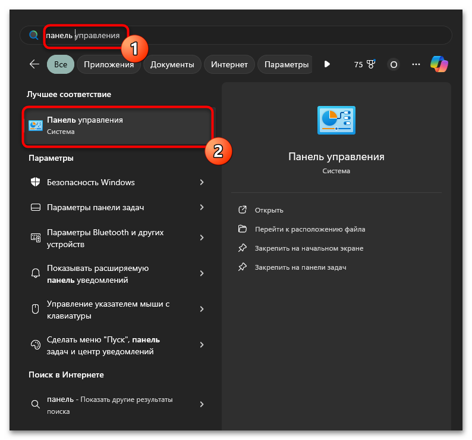Switch to the Интернет filter tab
The width and height of the screenshot is (472, 440).
pyautogui.click(x=229, y=64)
